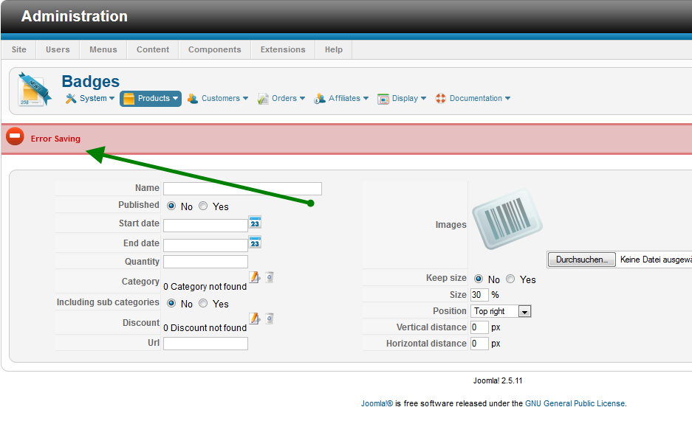Click the Durchsuchen file browse button
The height and width of the screenshot is (421, 692).
pyautogui.click(x=582, y=260)
